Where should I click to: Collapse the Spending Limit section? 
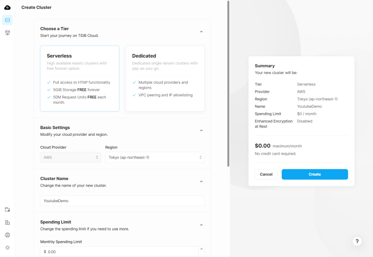[x=201, y=225]
